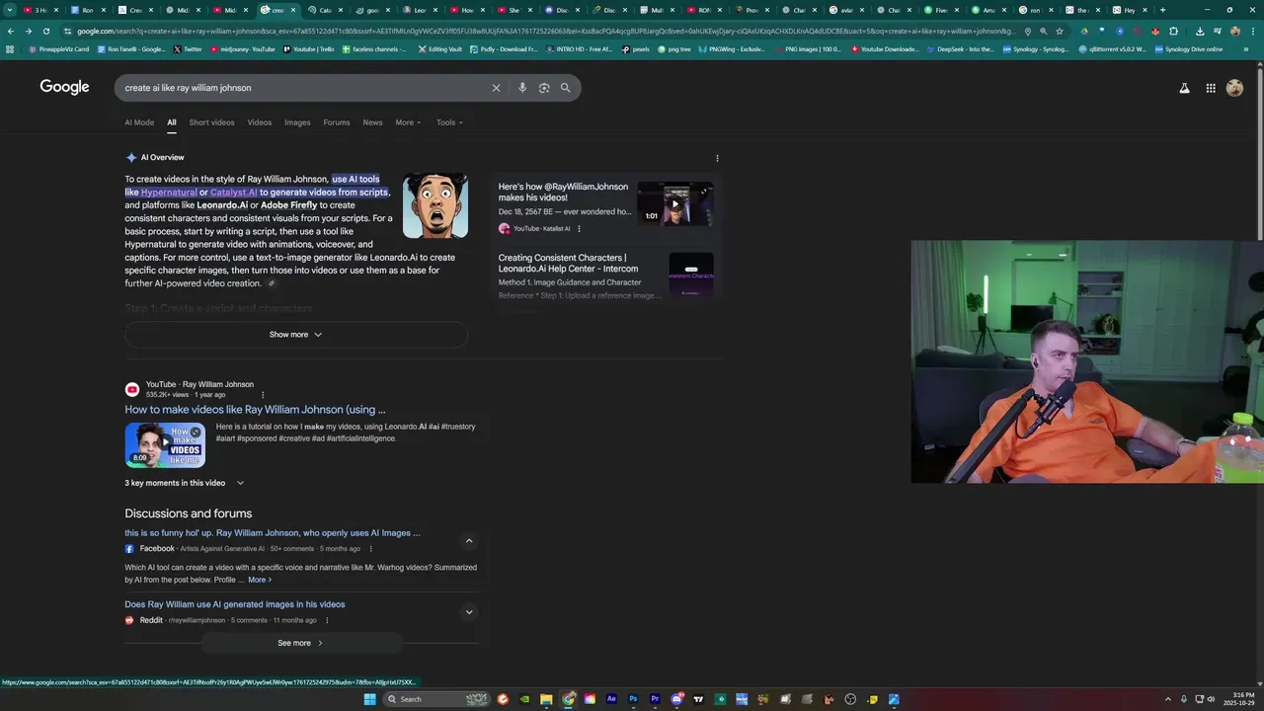Collapse the Facebook discussion result
1264x711 pixels.
point(469,540)
